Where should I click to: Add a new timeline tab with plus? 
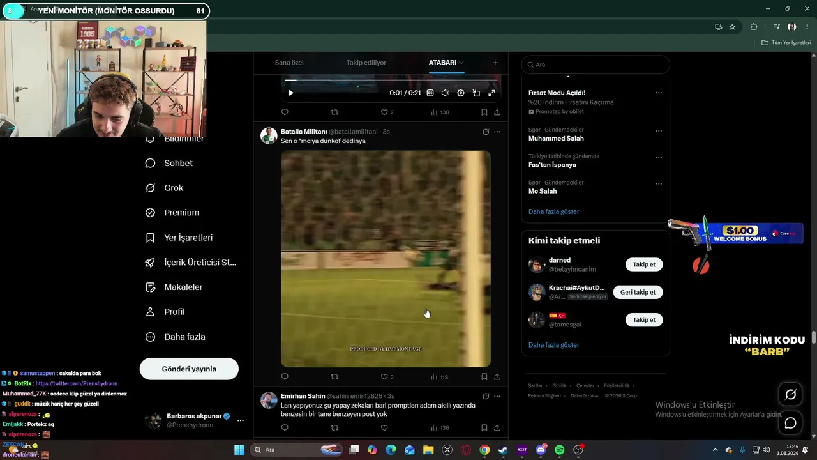tap(495, 63)
